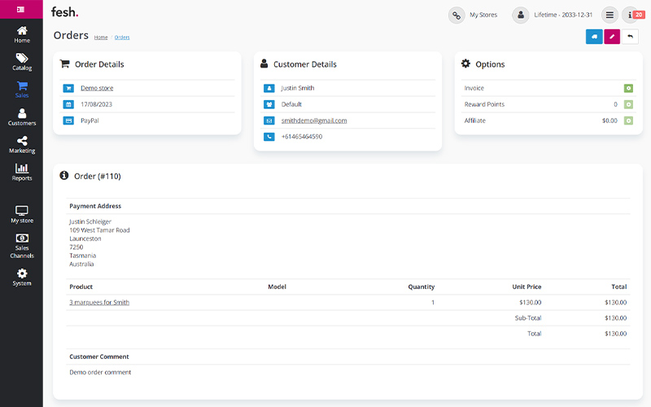Open the Marketing sidebar menu
The width and height of the screenshot is (651, 407).
(22, 145)
